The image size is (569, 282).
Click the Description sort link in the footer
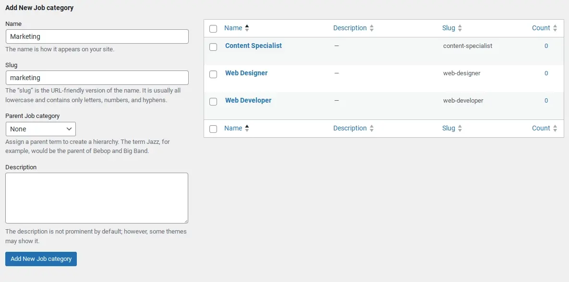coord(353,128)
